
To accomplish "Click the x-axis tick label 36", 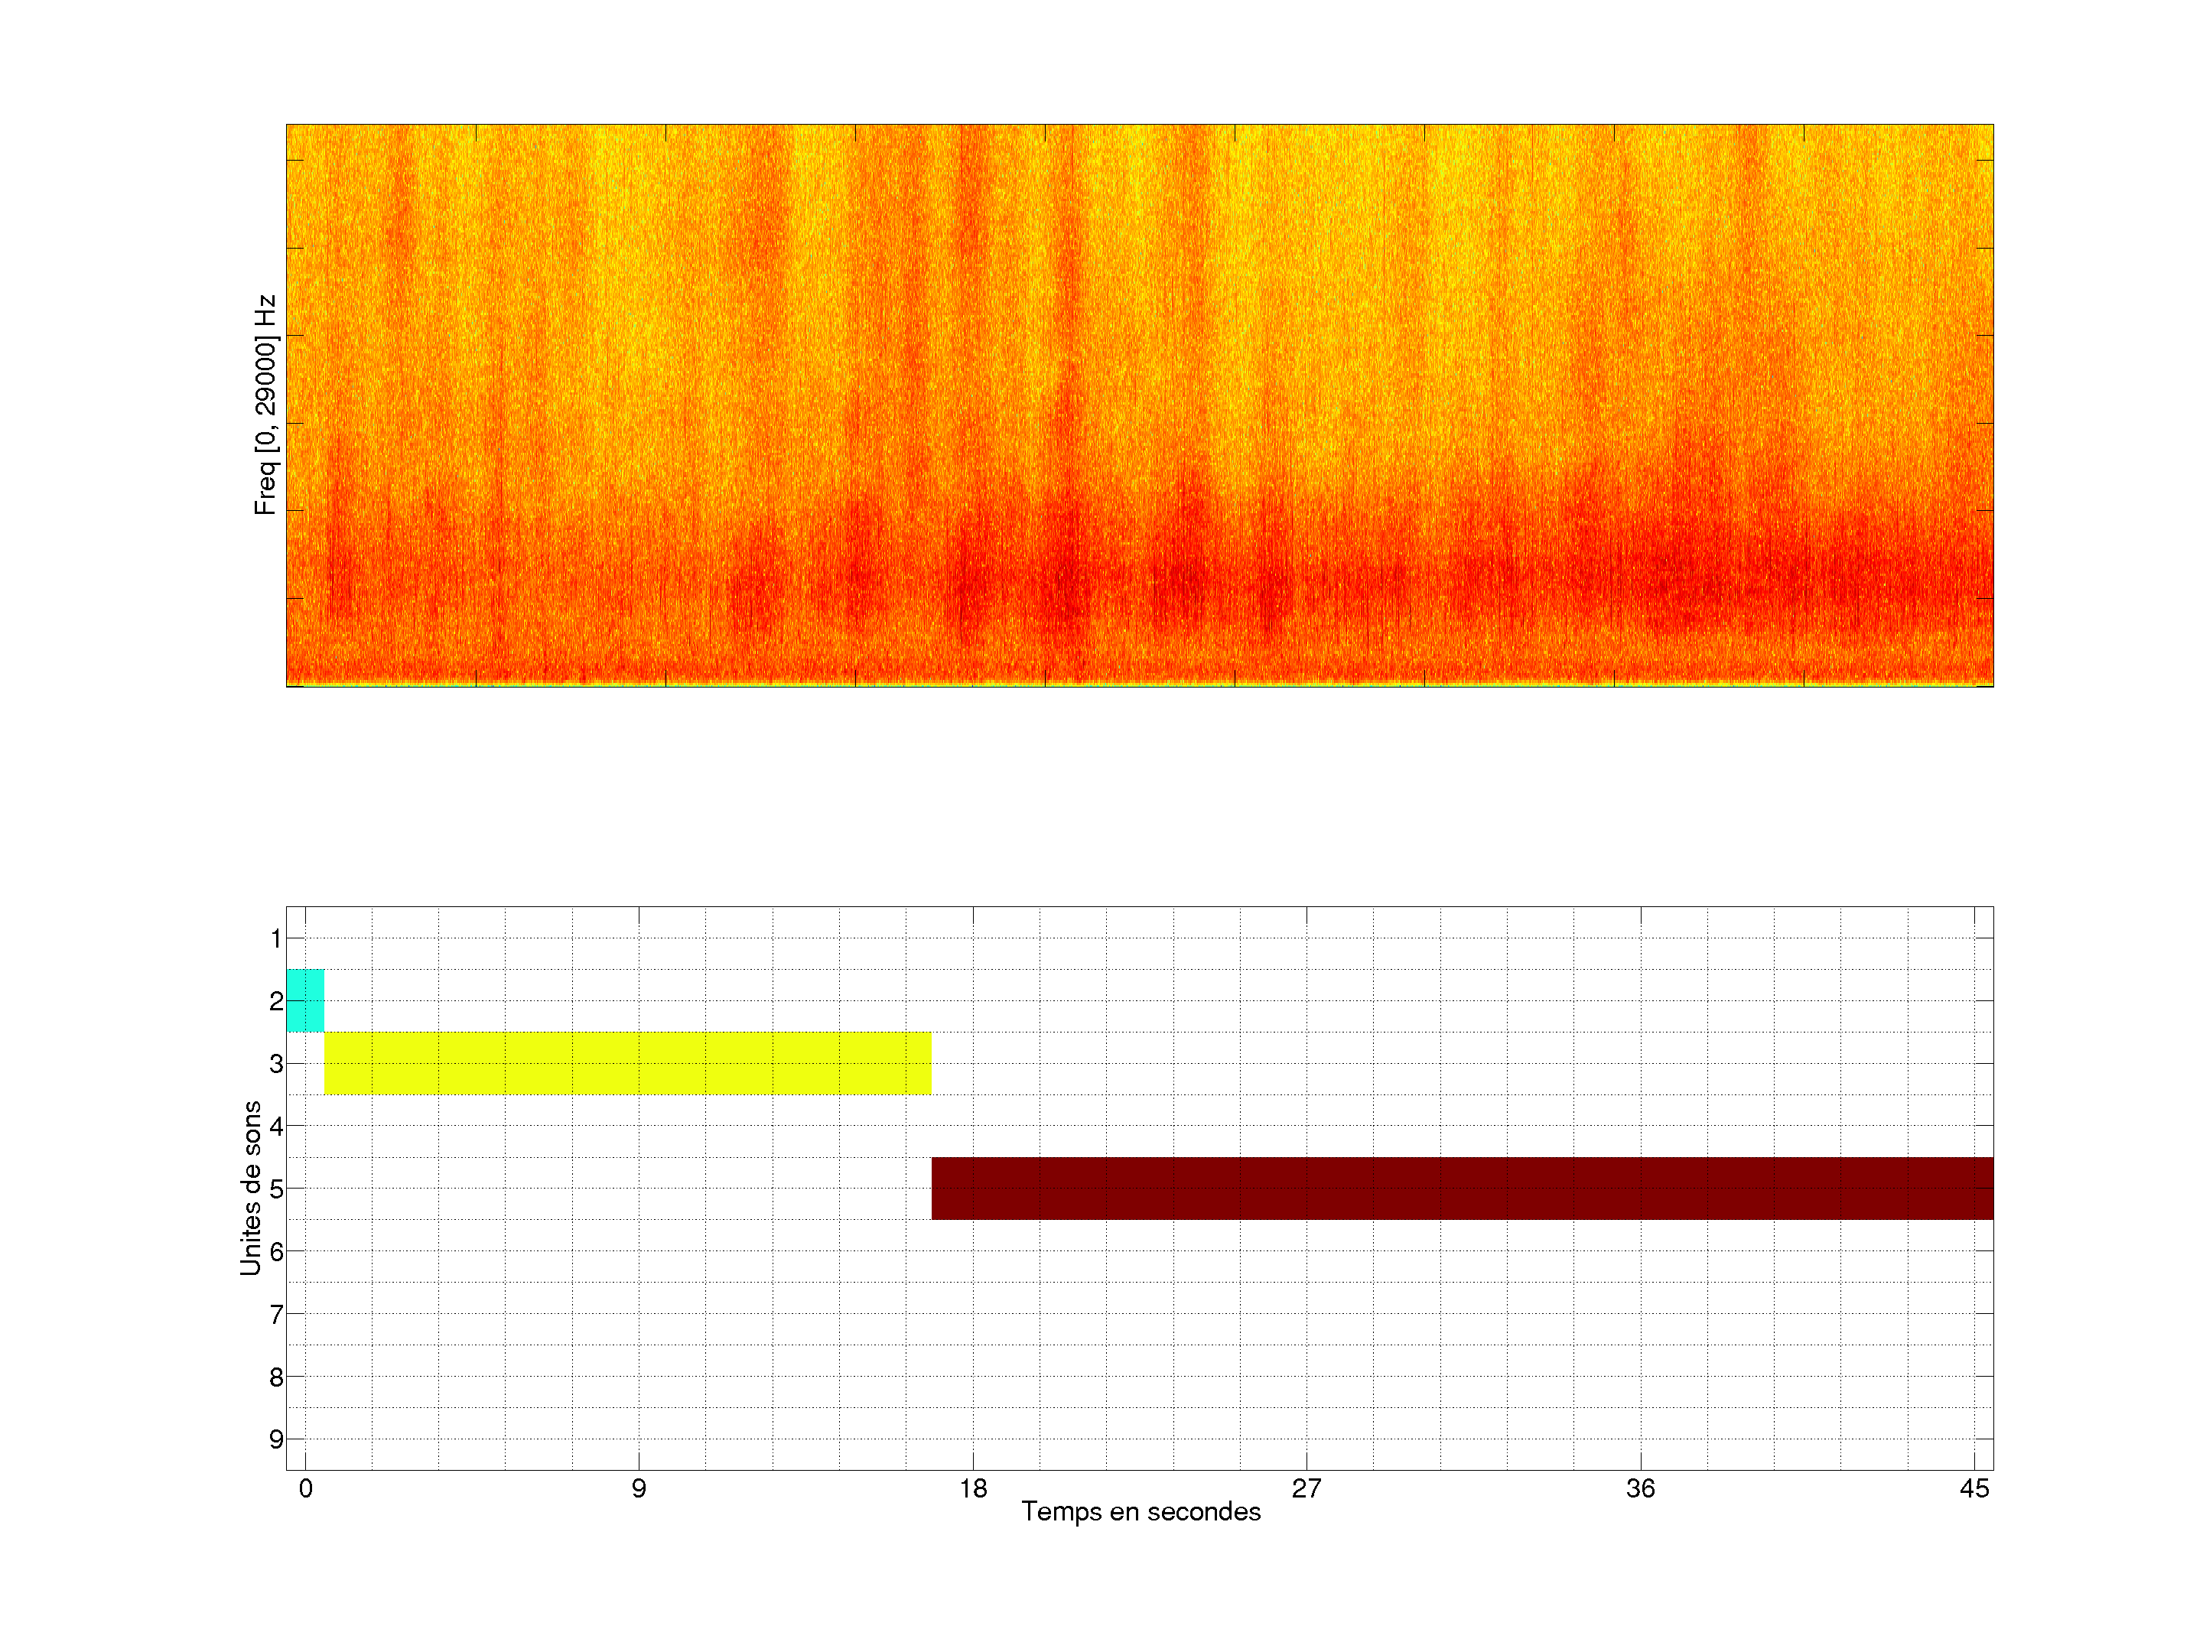I will pyautogui.click(x=1640, y=1488).
